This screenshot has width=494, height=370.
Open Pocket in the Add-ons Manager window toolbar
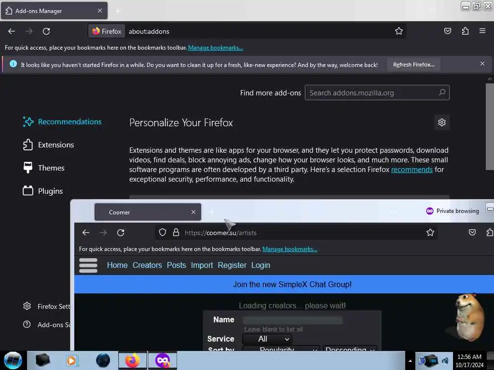tap(447, 31)
